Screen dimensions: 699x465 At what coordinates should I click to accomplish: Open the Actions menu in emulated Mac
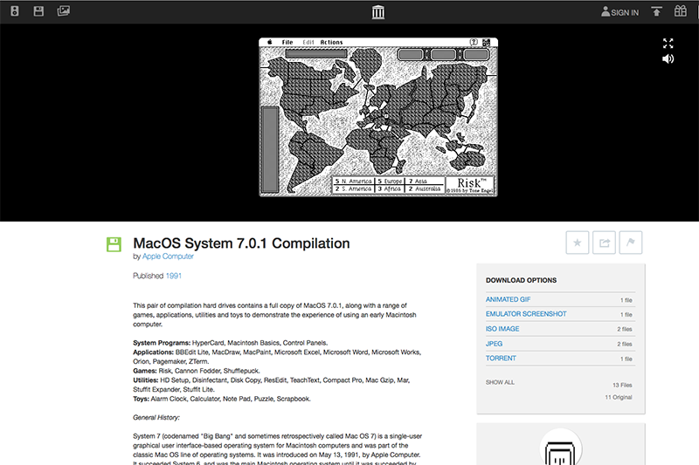(331, 42)
